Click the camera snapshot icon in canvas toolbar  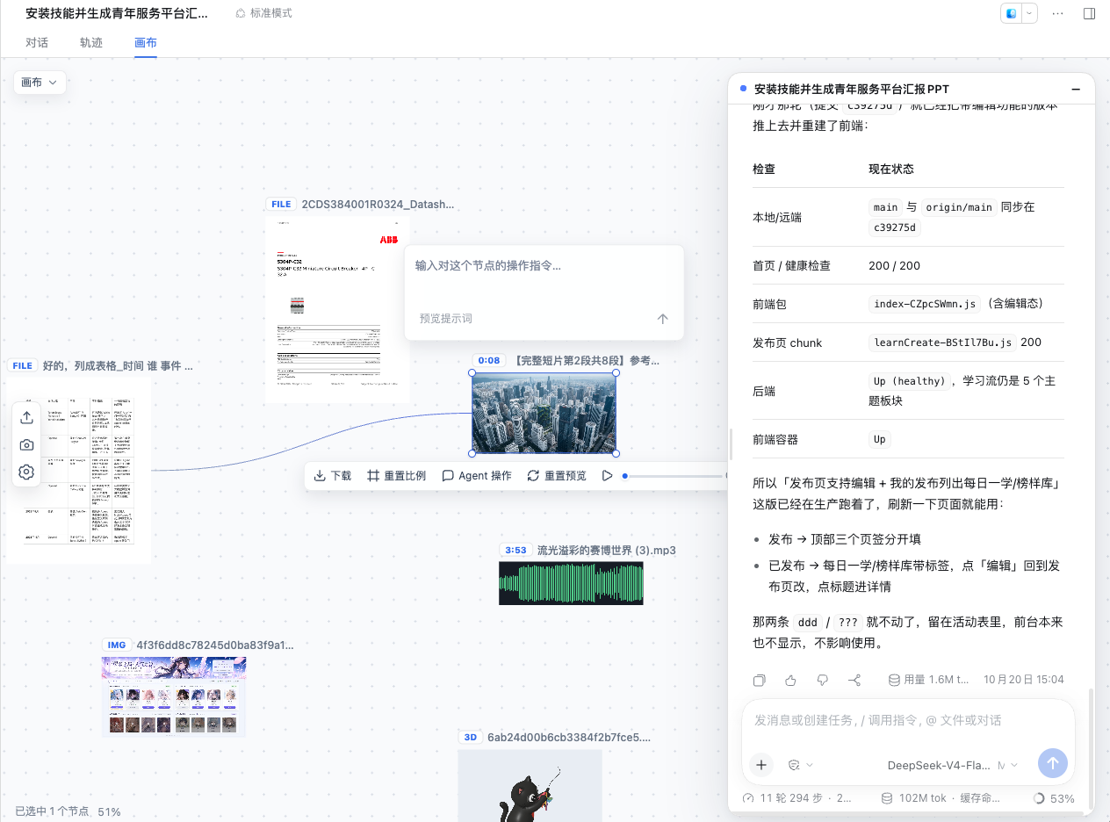26,445
